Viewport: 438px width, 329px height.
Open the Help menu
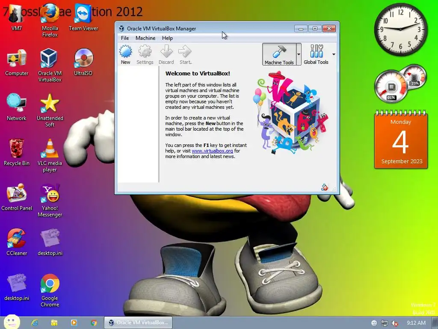click(167, 38)
